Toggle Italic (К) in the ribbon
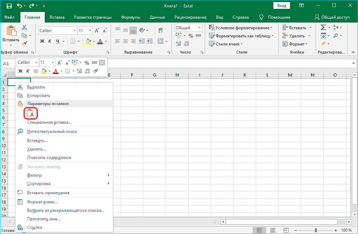Viewport: 358px width, 234px height. pos(50,41)
